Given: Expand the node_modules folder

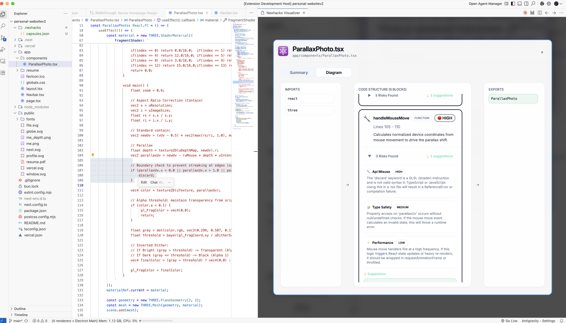Looking at the screenshot, I should point(36,107).
